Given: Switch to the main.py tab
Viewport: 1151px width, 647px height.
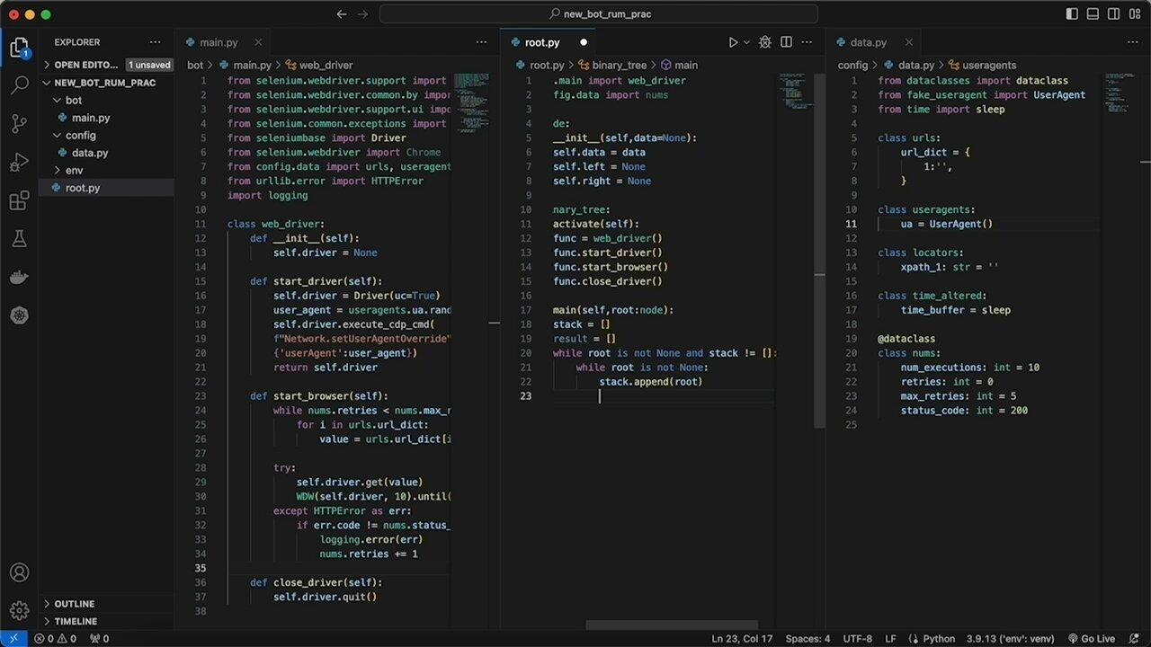Looking at the screenshot, I should (219, 42).
